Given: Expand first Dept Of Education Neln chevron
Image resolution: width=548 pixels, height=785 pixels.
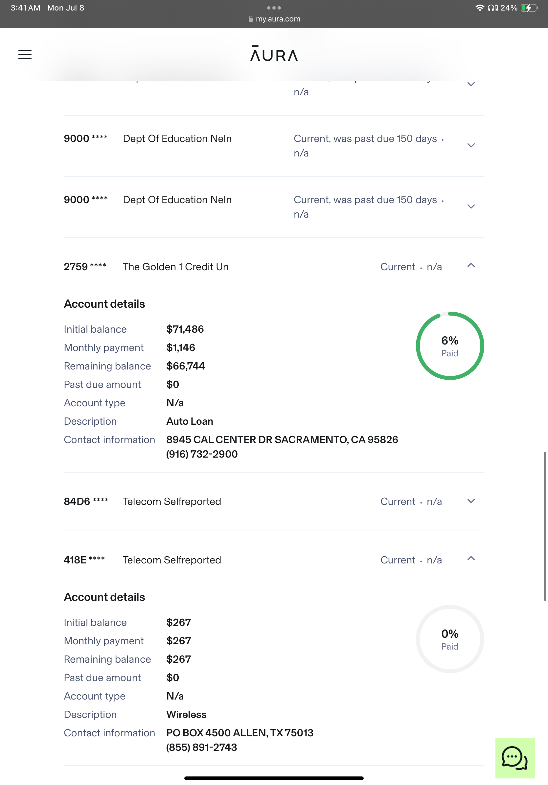Looking at the screenshot, I should (x=471, y=145).
